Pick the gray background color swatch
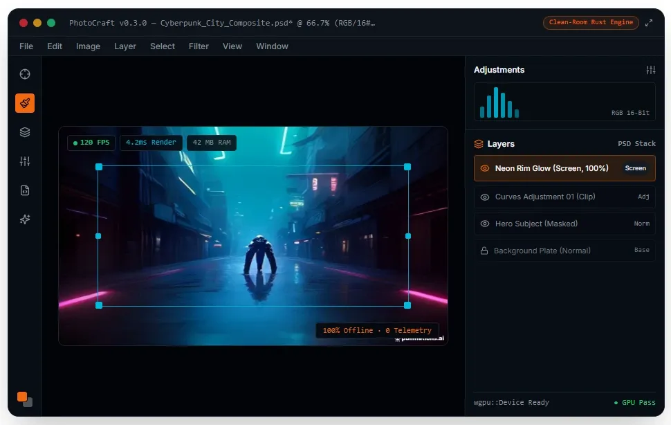 coord(29,403)
